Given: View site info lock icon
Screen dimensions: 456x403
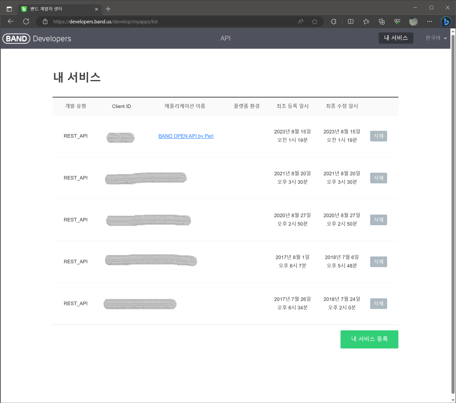Looking at the screenshot, I should 45,22.
